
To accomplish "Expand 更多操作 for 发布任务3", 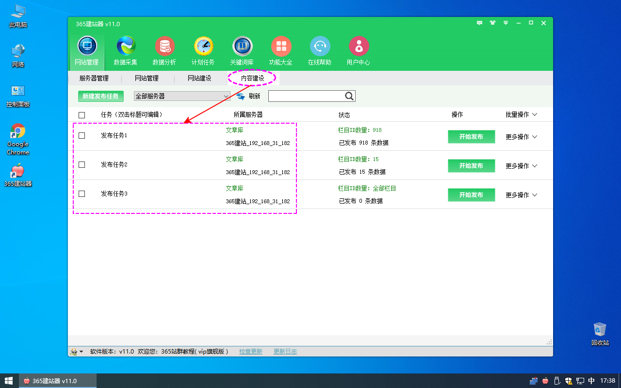I will [522, 195].
